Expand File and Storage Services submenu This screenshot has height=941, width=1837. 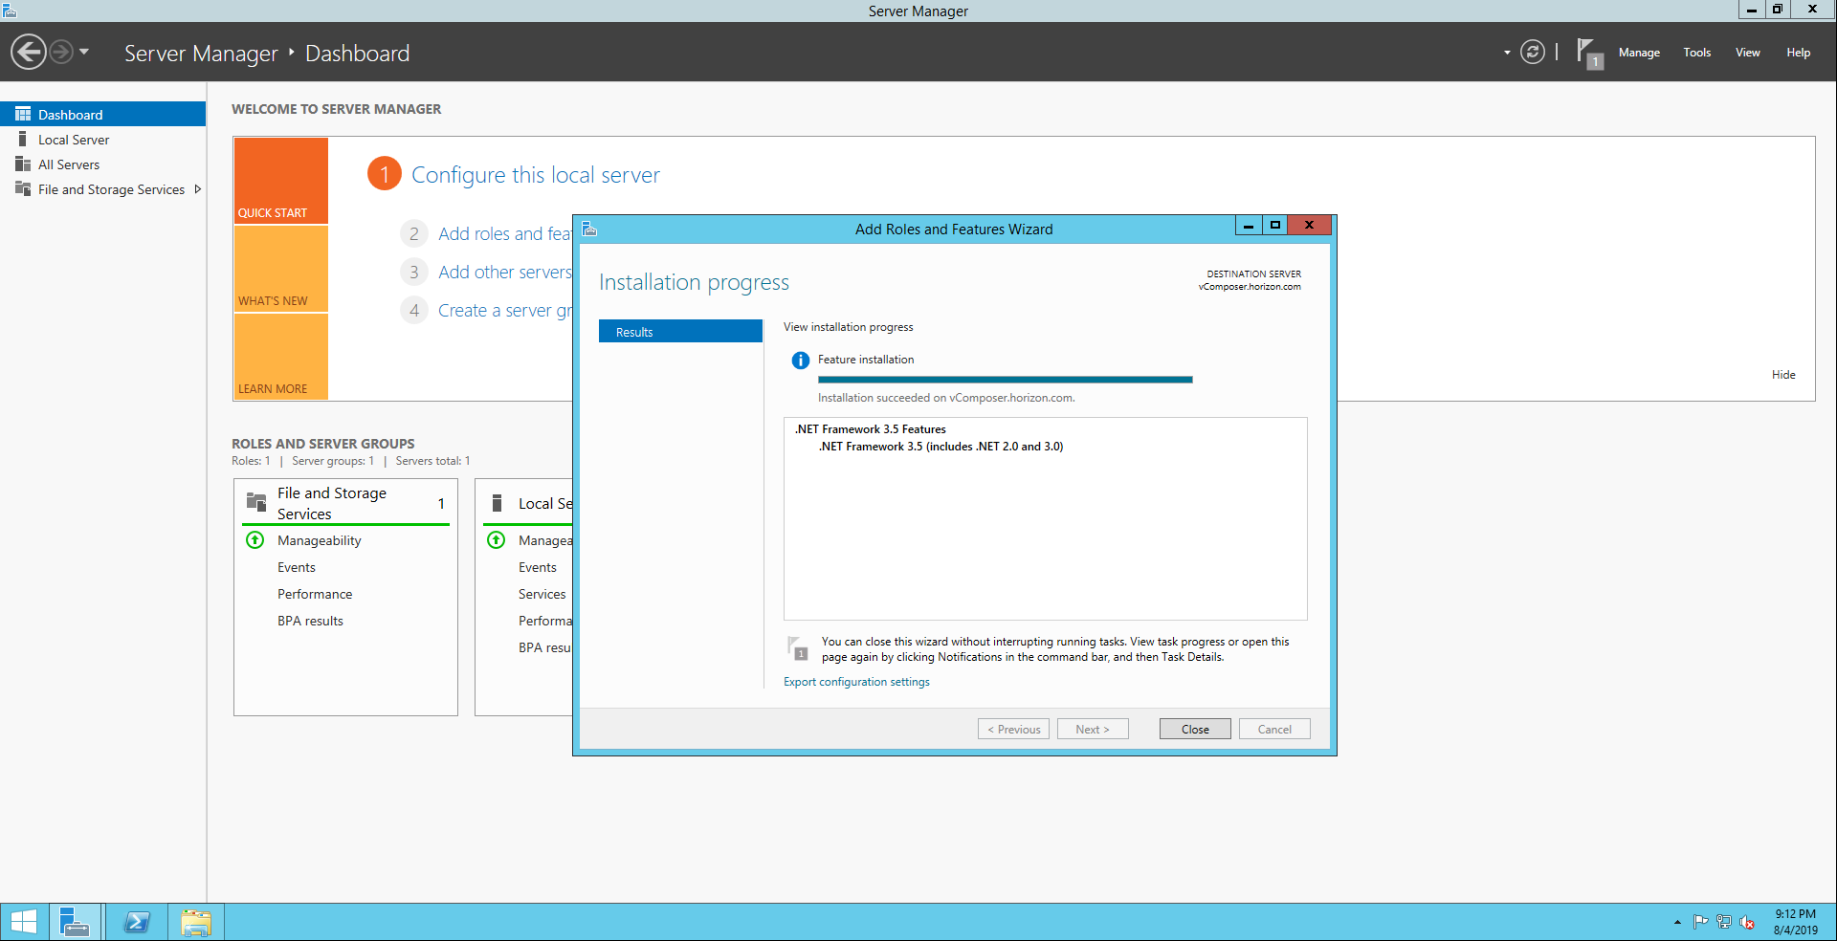pyautogui.click(x=198, y=189)
